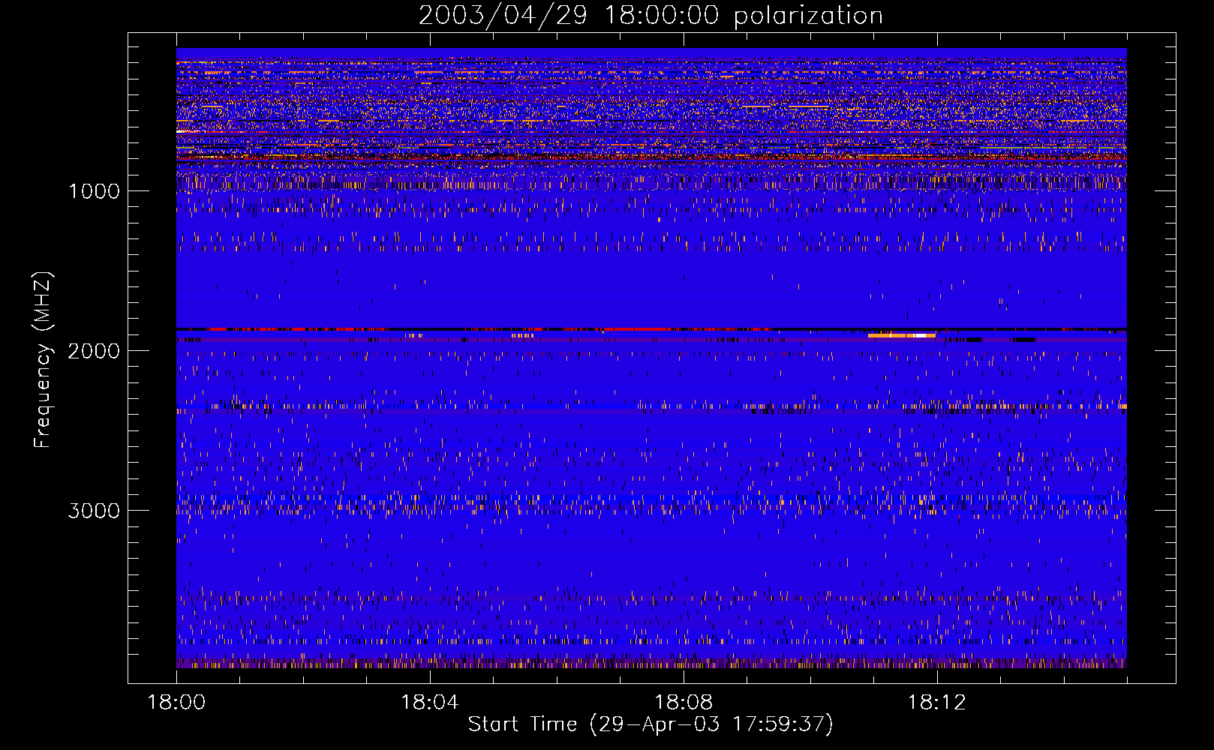Click the bright white burst near 2000 MHz

(902, 335)
